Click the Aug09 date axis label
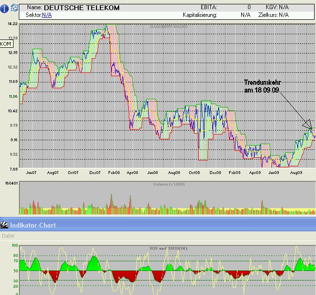Image resolution: width=316 pixels, height=295 pixels. pyautogui.click(x=296, y=173)
